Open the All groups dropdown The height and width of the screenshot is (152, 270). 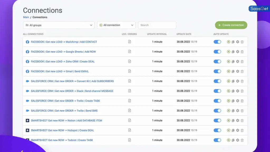59,25
